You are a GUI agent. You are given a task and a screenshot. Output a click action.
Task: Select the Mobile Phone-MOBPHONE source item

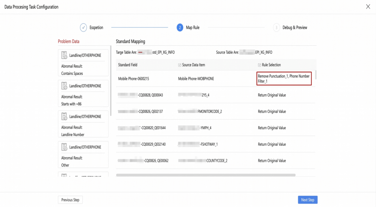tap(196, 79)
